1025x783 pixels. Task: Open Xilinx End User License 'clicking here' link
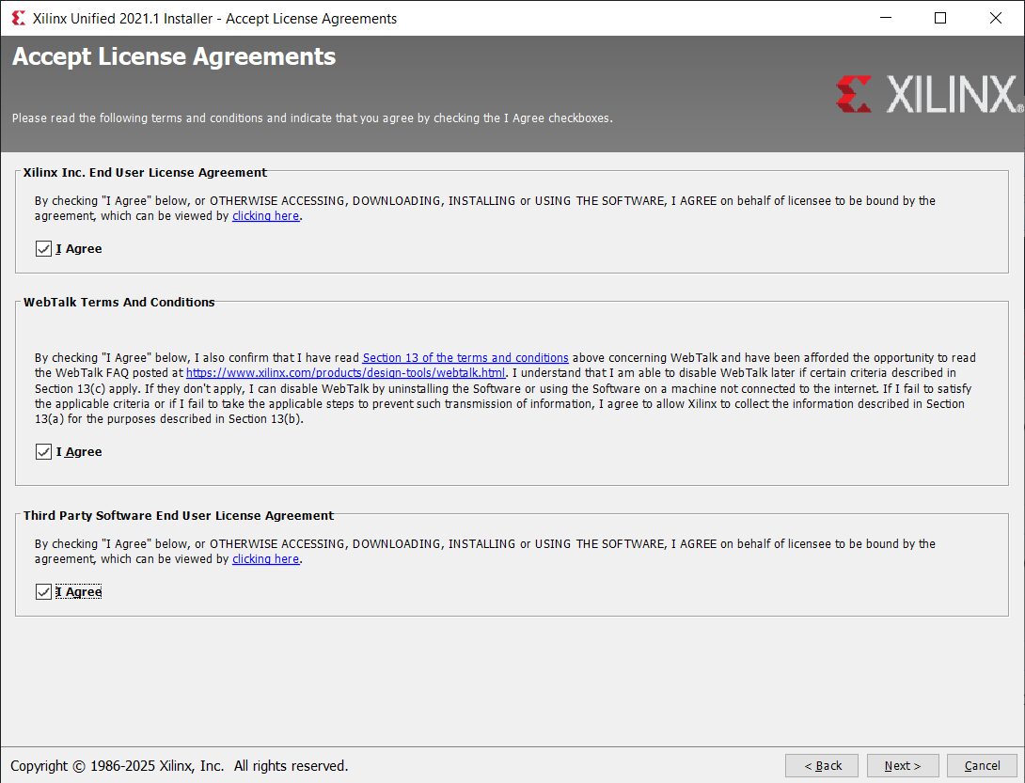265,215
